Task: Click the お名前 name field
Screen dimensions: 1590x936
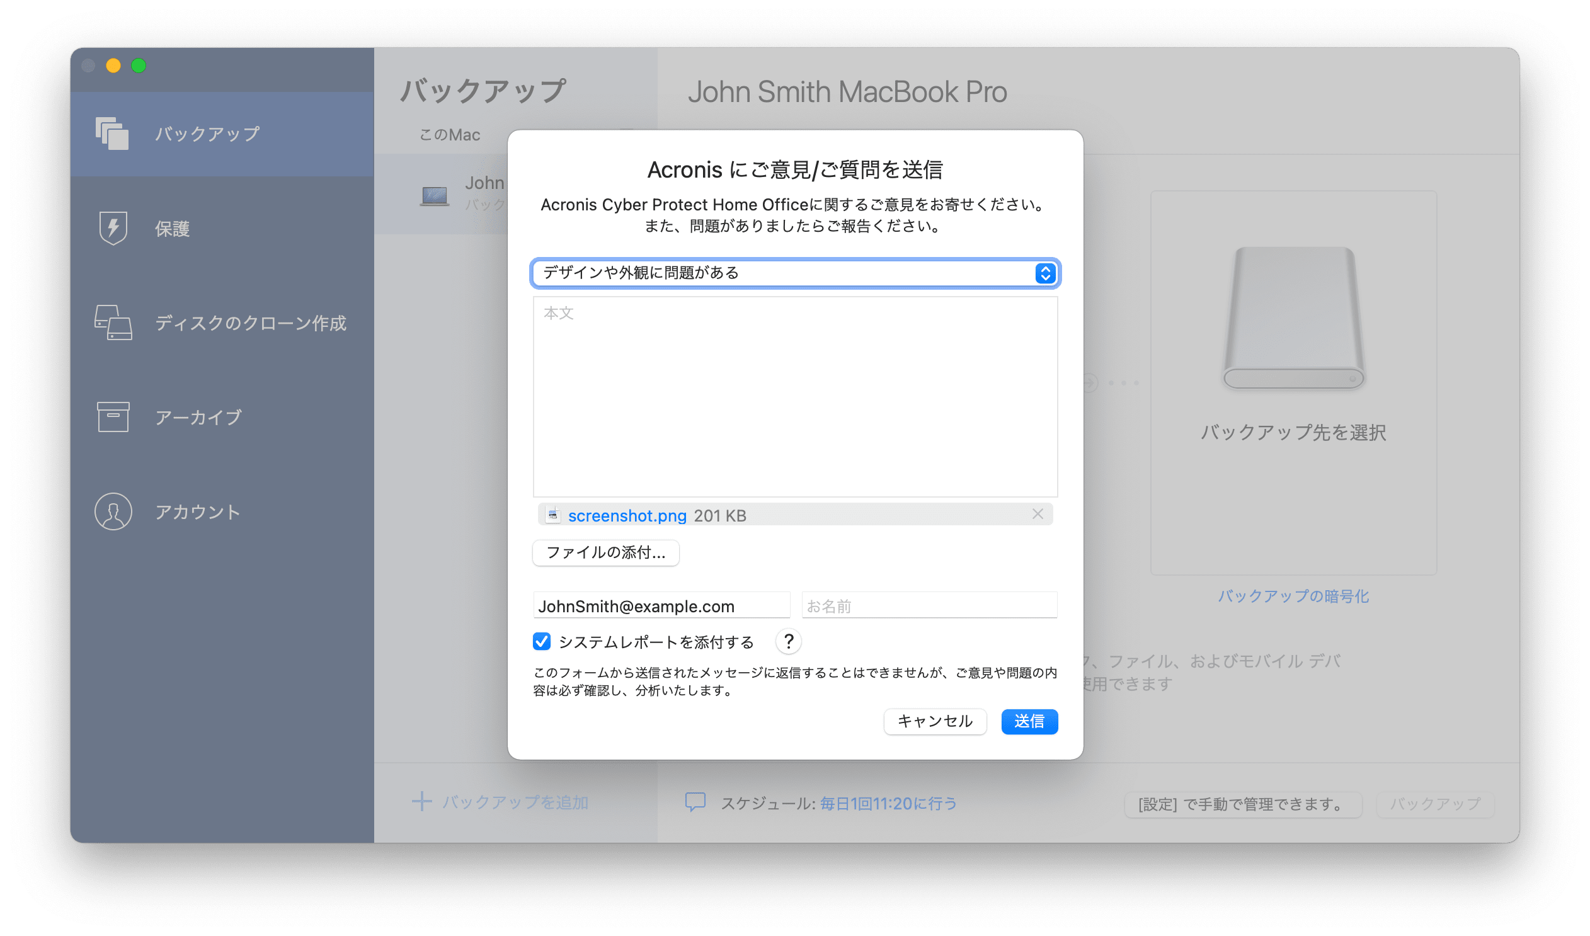Action: (929, 605)
